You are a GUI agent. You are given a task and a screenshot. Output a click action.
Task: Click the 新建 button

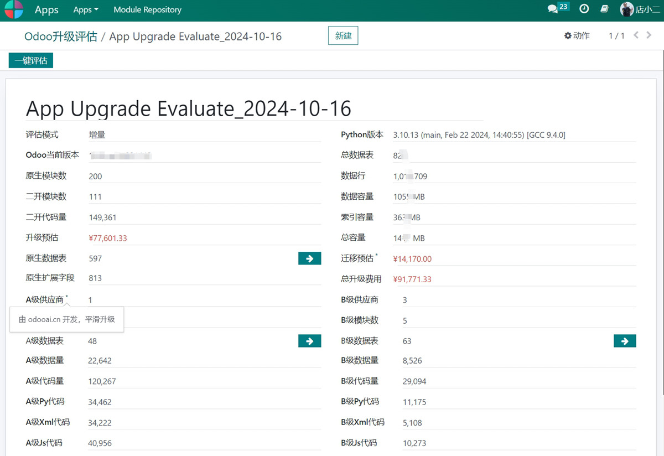pyautogui.click(x=343, y=35)
